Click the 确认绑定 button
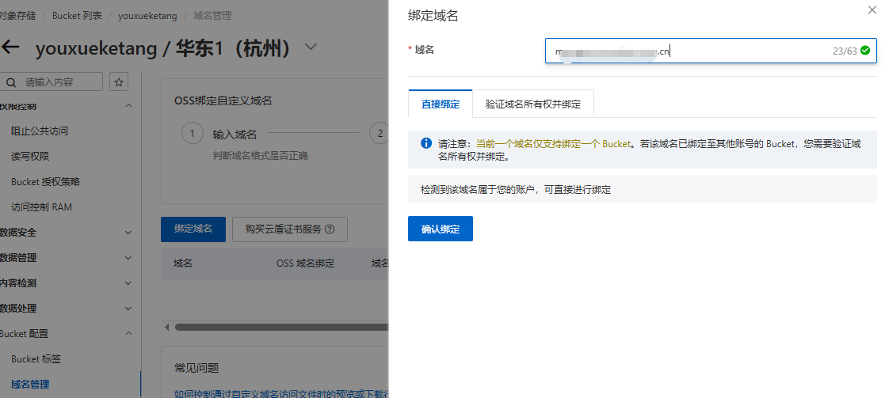 440,229
